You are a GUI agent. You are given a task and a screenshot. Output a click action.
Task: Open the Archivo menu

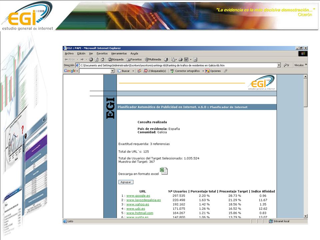pos(69,53)
